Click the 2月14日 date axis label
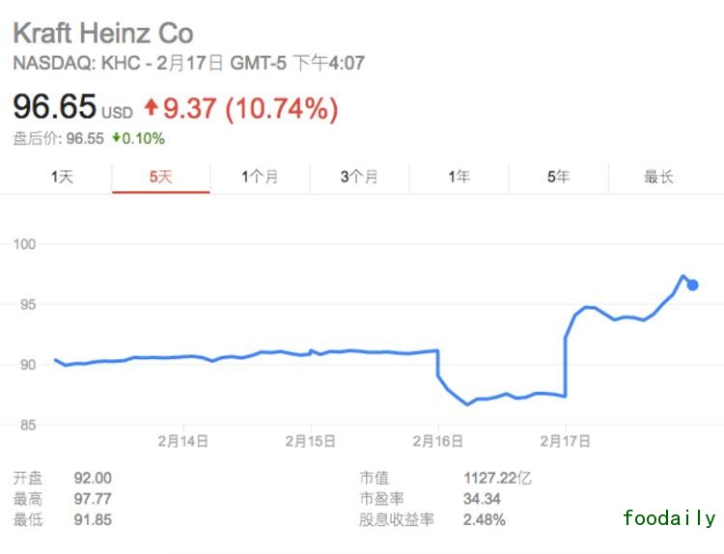Screen dimensions: 724x554 click(182, 441)
